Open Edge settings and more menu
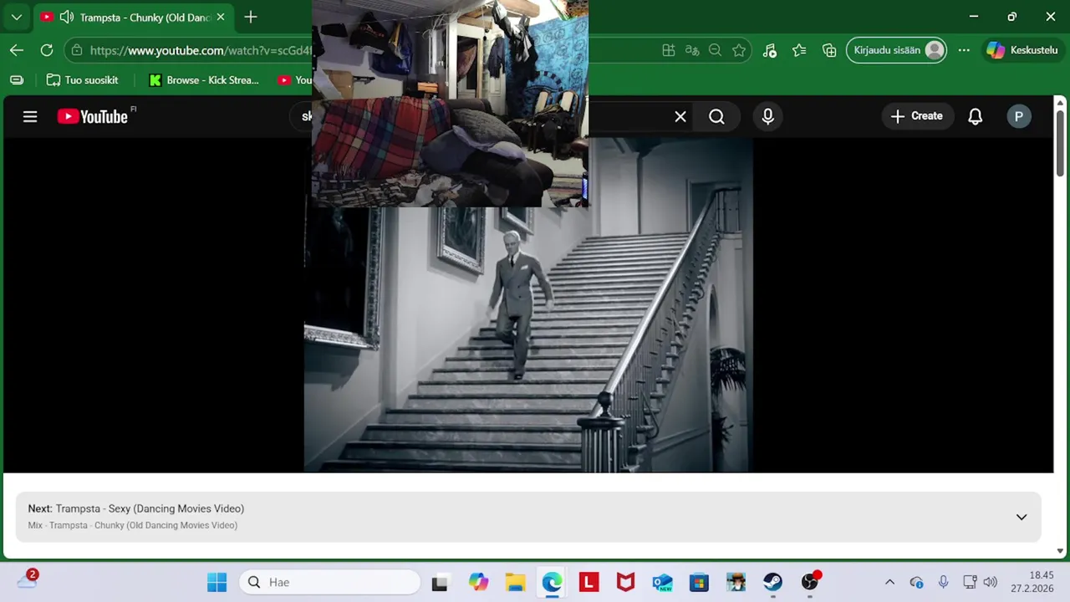This screenshot has width=1070, height=602. click(x=964, y=50)
